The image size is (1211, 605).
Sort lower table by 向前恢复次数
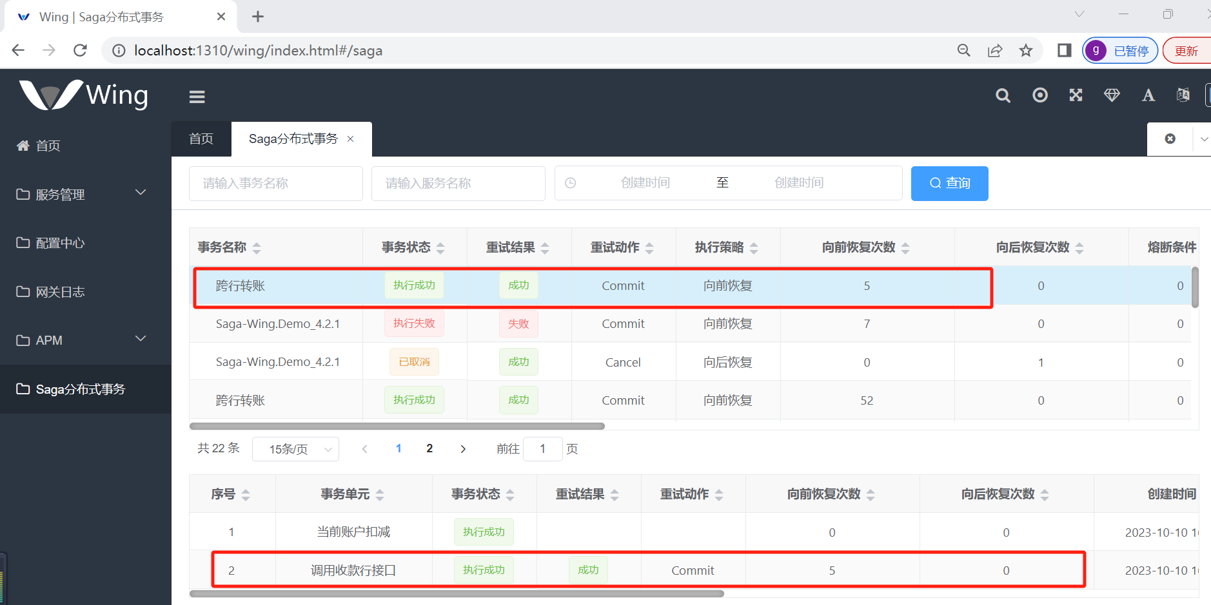pyautogui.click(x=871, y=495)
